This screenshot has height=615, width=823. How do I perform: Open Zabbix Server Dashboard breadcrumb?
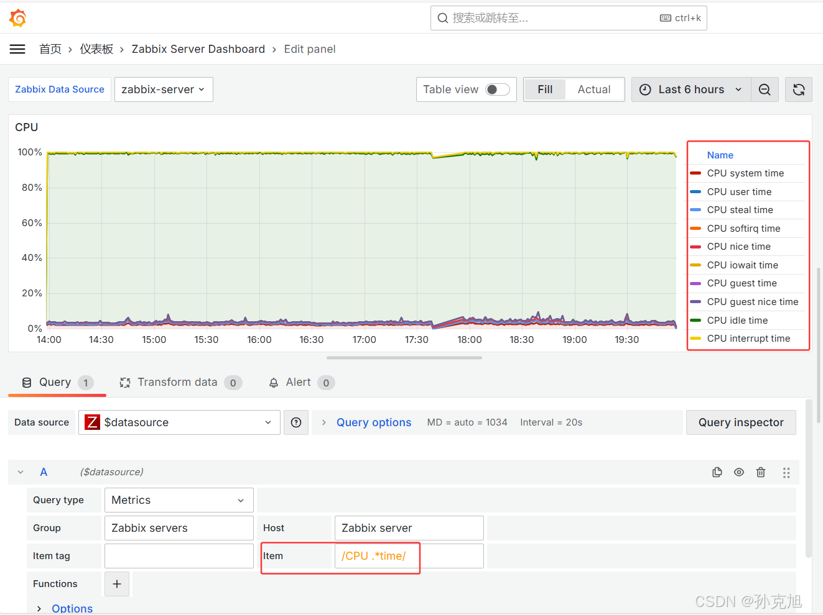tap(198, 49)
